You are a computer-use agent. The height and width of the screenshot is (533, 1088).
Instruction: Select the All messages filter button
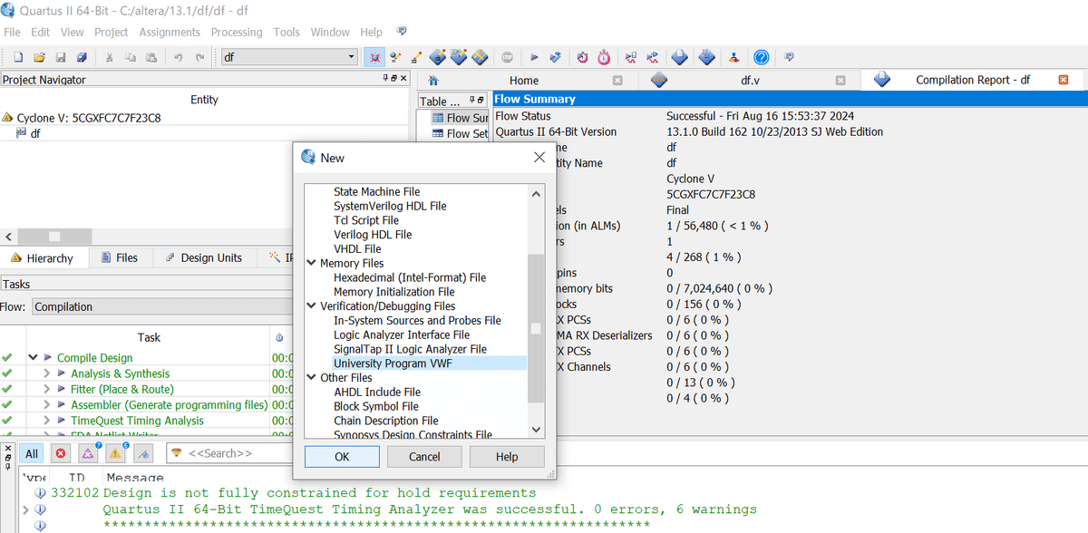(32, 453)
